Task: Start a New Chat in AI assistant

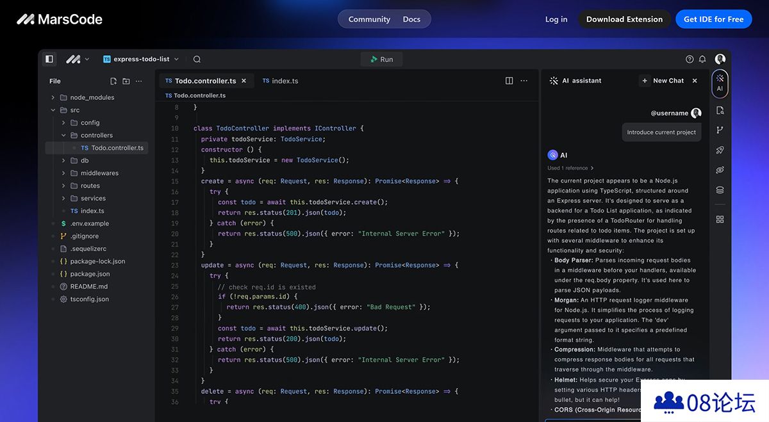Action: [662, 81]
